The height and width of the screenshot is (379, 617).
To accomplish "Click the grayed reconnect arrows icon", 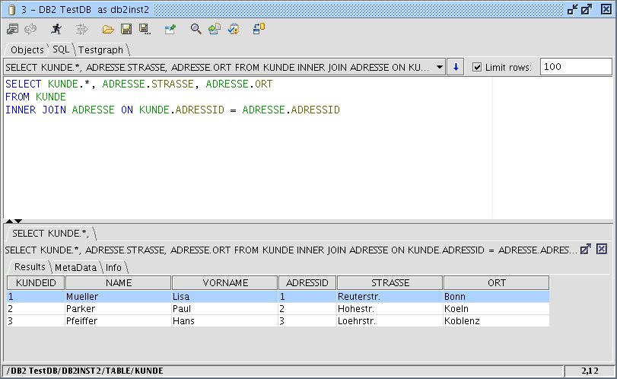I will click(x=30, y=29).
